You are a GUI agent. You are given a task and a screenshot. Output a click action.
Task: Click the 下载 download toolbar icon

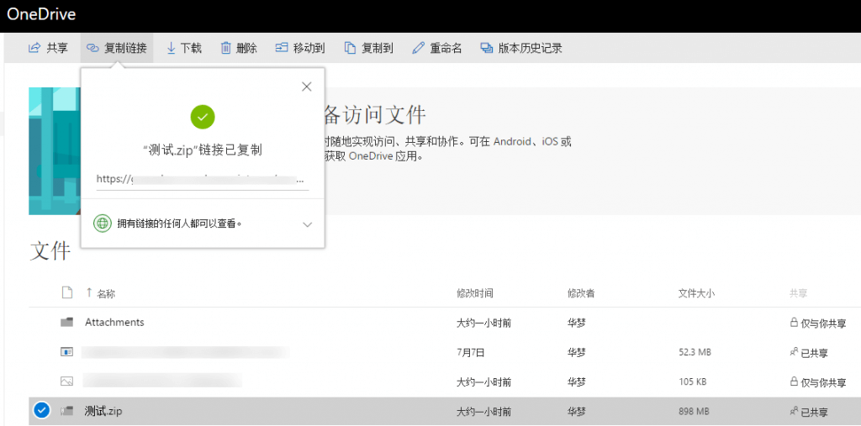tap(171, 48)
